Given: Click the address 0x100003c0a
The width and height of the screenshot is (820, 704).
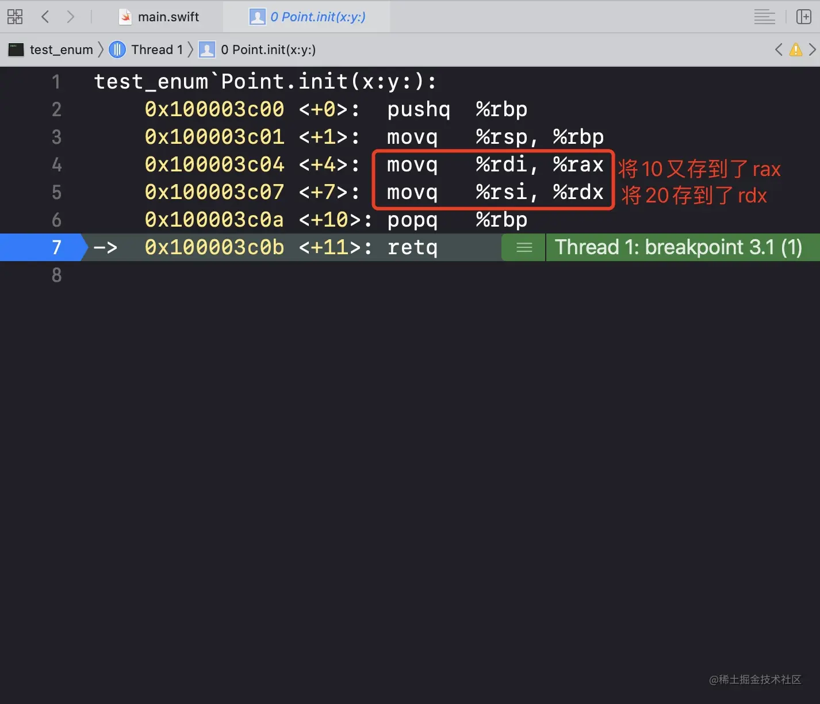Looking at the screenshot, I should click(214, 220).
